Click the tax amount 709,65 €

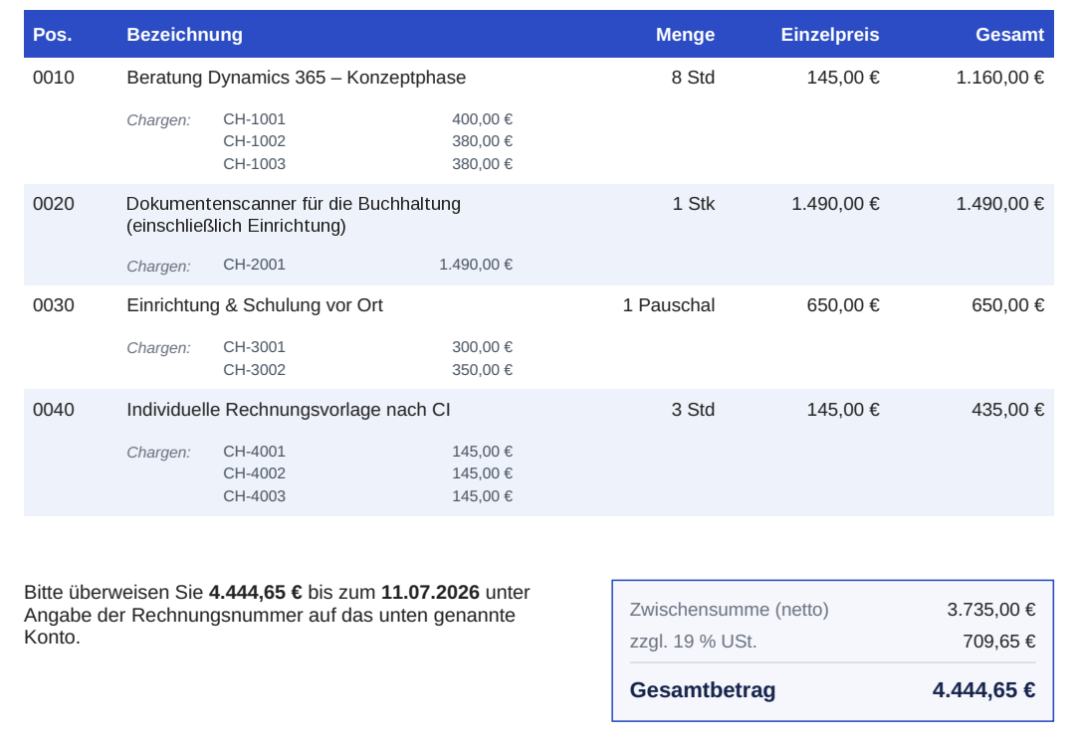coord(999,642)
